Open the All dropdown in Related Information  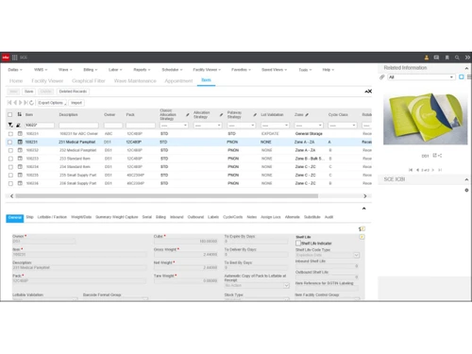tap(421, 77)
